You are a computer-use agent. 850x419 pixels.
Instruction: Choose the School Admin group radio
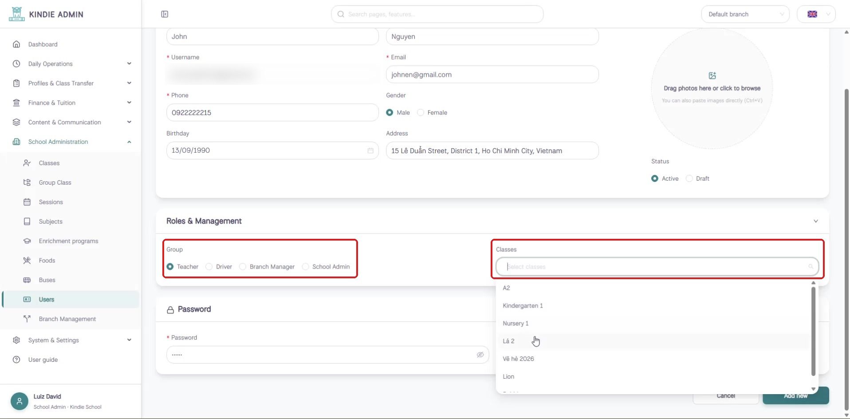point(305,267)
